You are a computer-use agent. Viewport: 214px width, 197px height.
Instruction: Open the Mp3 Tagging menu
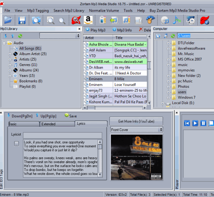coord(38,10)
